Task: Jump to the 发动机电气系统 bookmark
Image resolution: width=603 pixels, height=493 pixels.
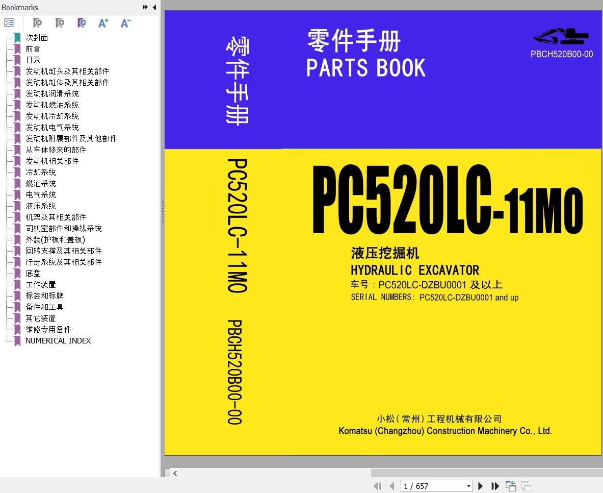Action: click(53, 127)
